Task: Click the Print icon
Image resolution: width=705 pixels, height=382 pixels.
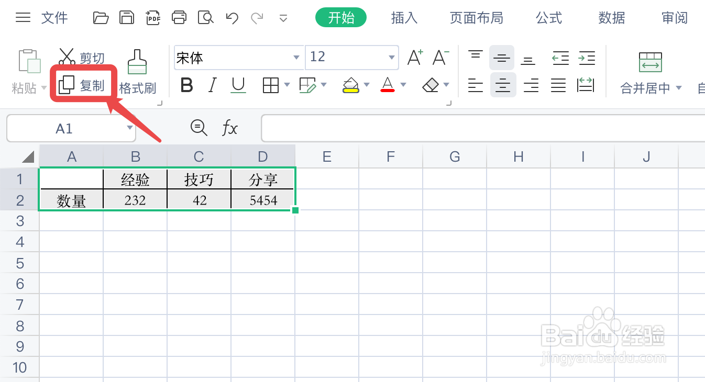Action: tap(179, 18)
